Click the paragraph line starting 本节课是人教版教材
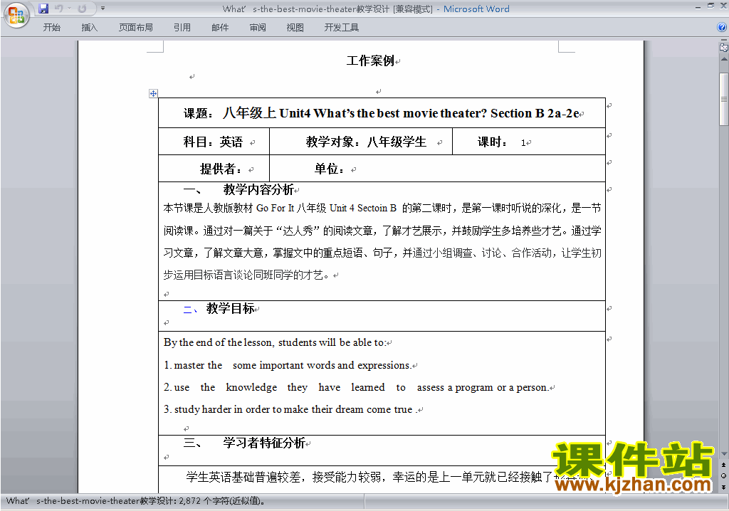The height and width of the screenshot is (511, 729). tap(382, 209)
